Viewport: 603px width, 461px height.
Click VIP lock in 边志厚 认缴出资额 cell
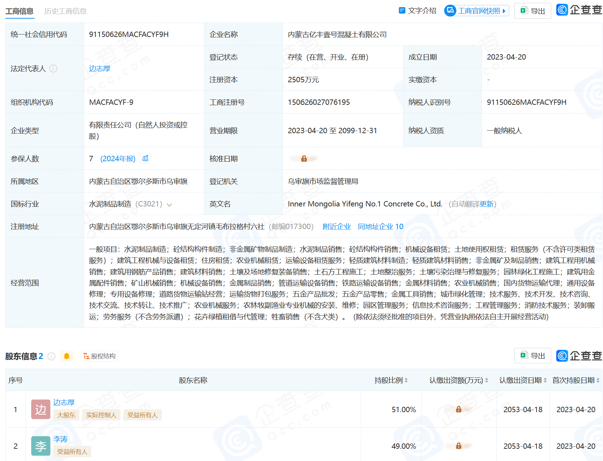point(459,409)
